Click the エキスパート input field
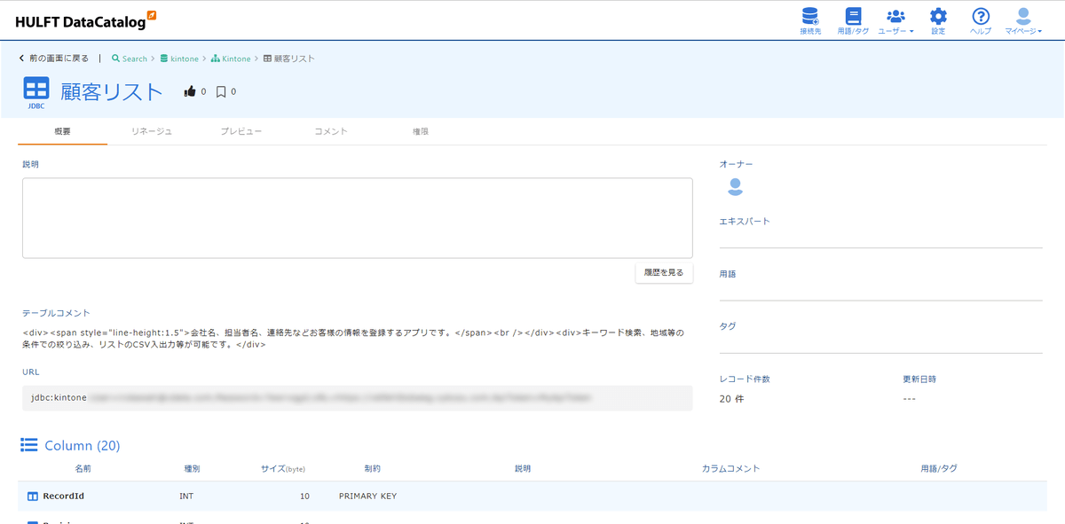 tap(880, 238)
